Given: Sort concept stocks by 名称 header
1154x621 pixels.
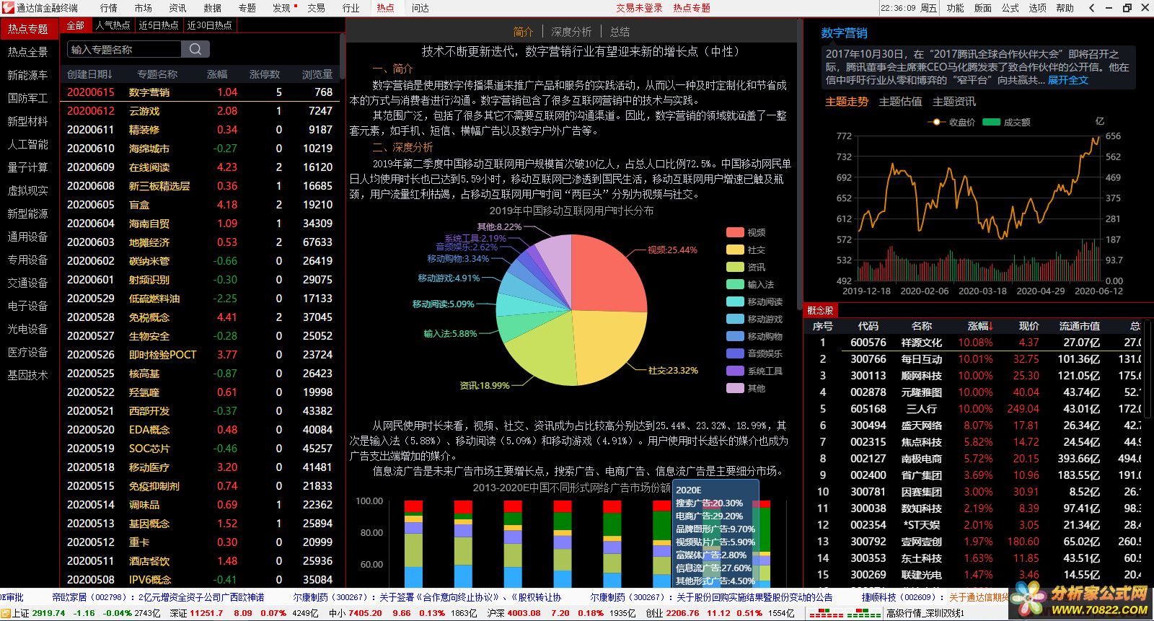Looking at the screenshot, I should point(922,326).
